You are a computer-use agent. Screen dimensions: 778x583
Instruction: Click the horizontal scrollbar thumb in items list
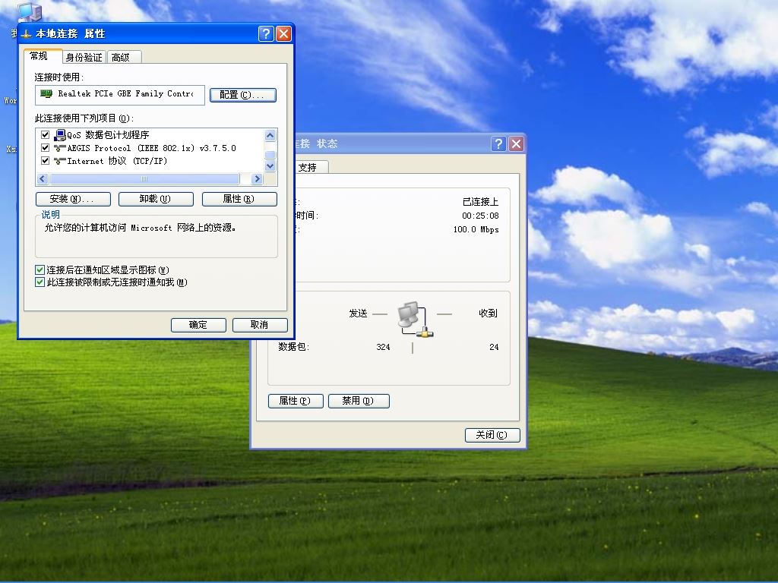point(144,179)
